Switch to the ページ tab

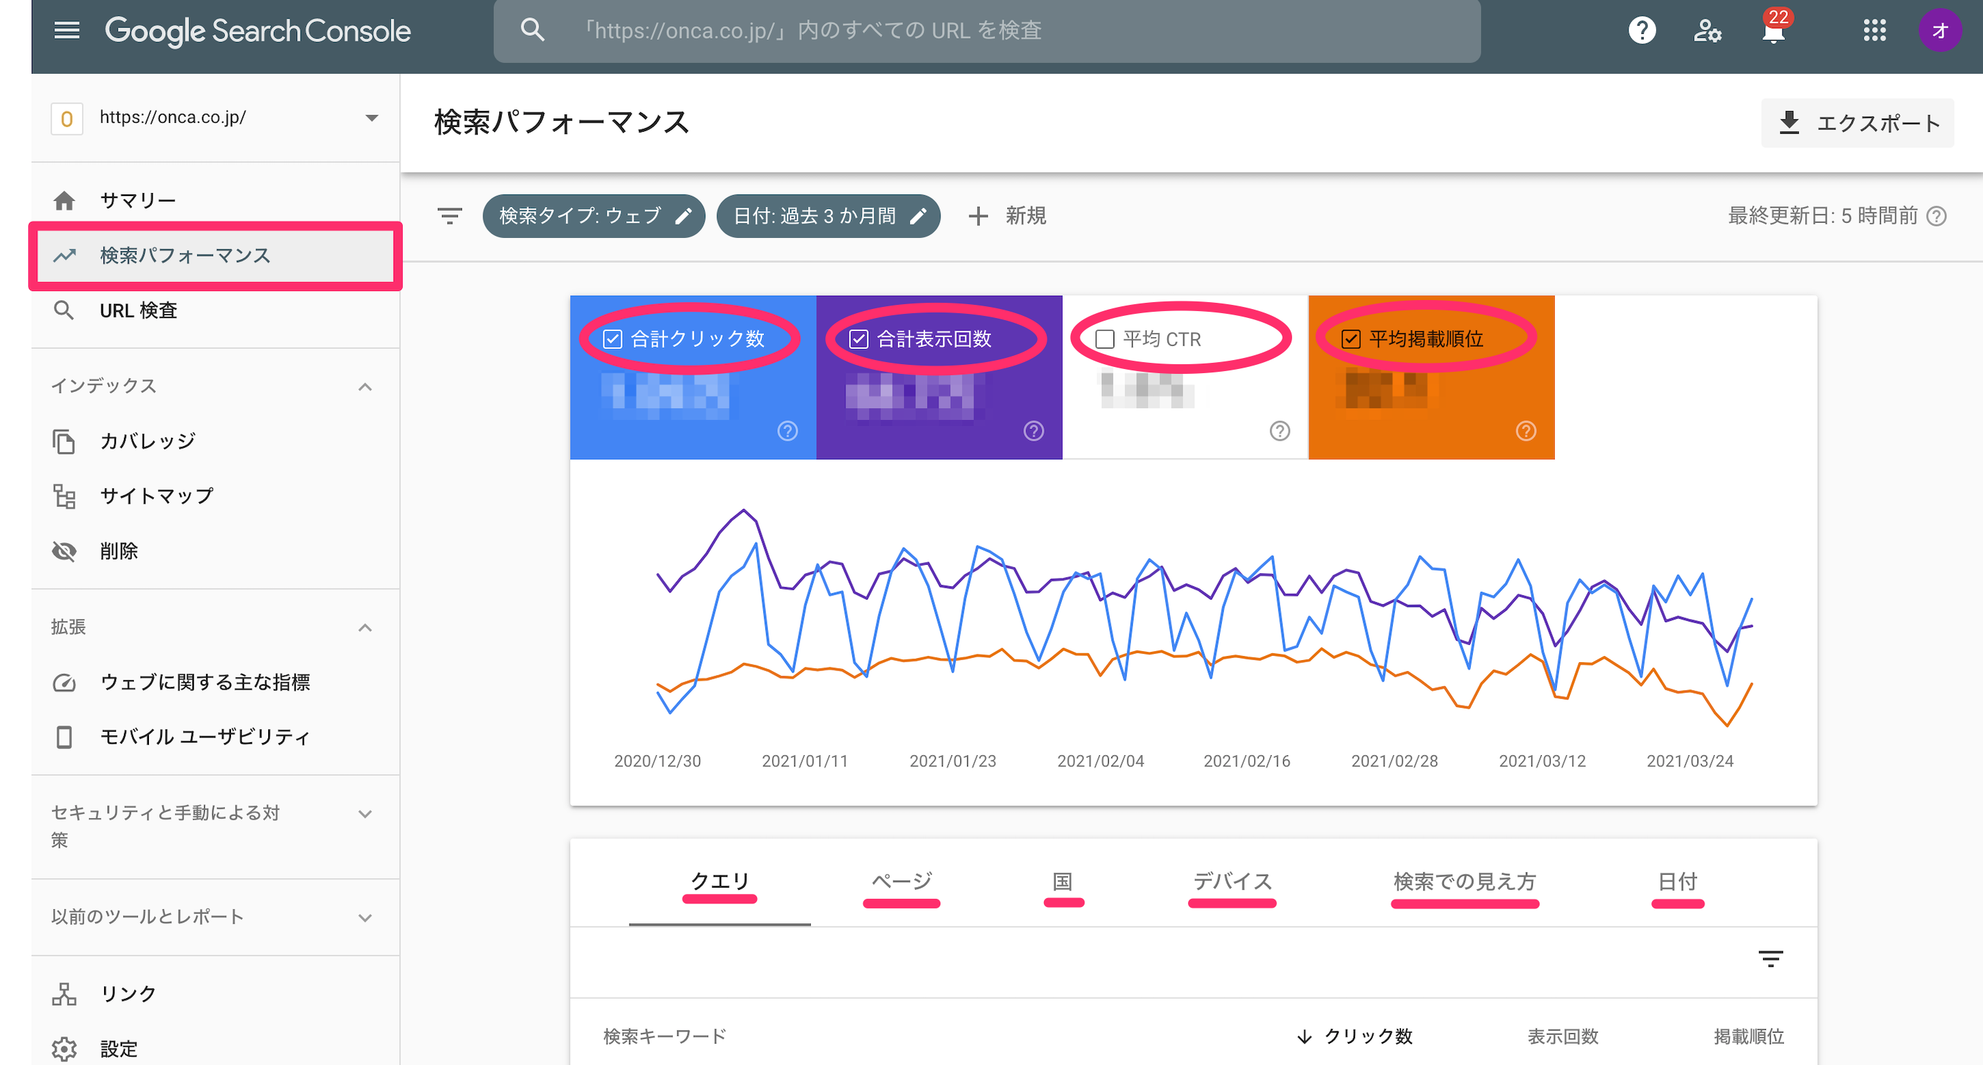click(x=901, y=882)
